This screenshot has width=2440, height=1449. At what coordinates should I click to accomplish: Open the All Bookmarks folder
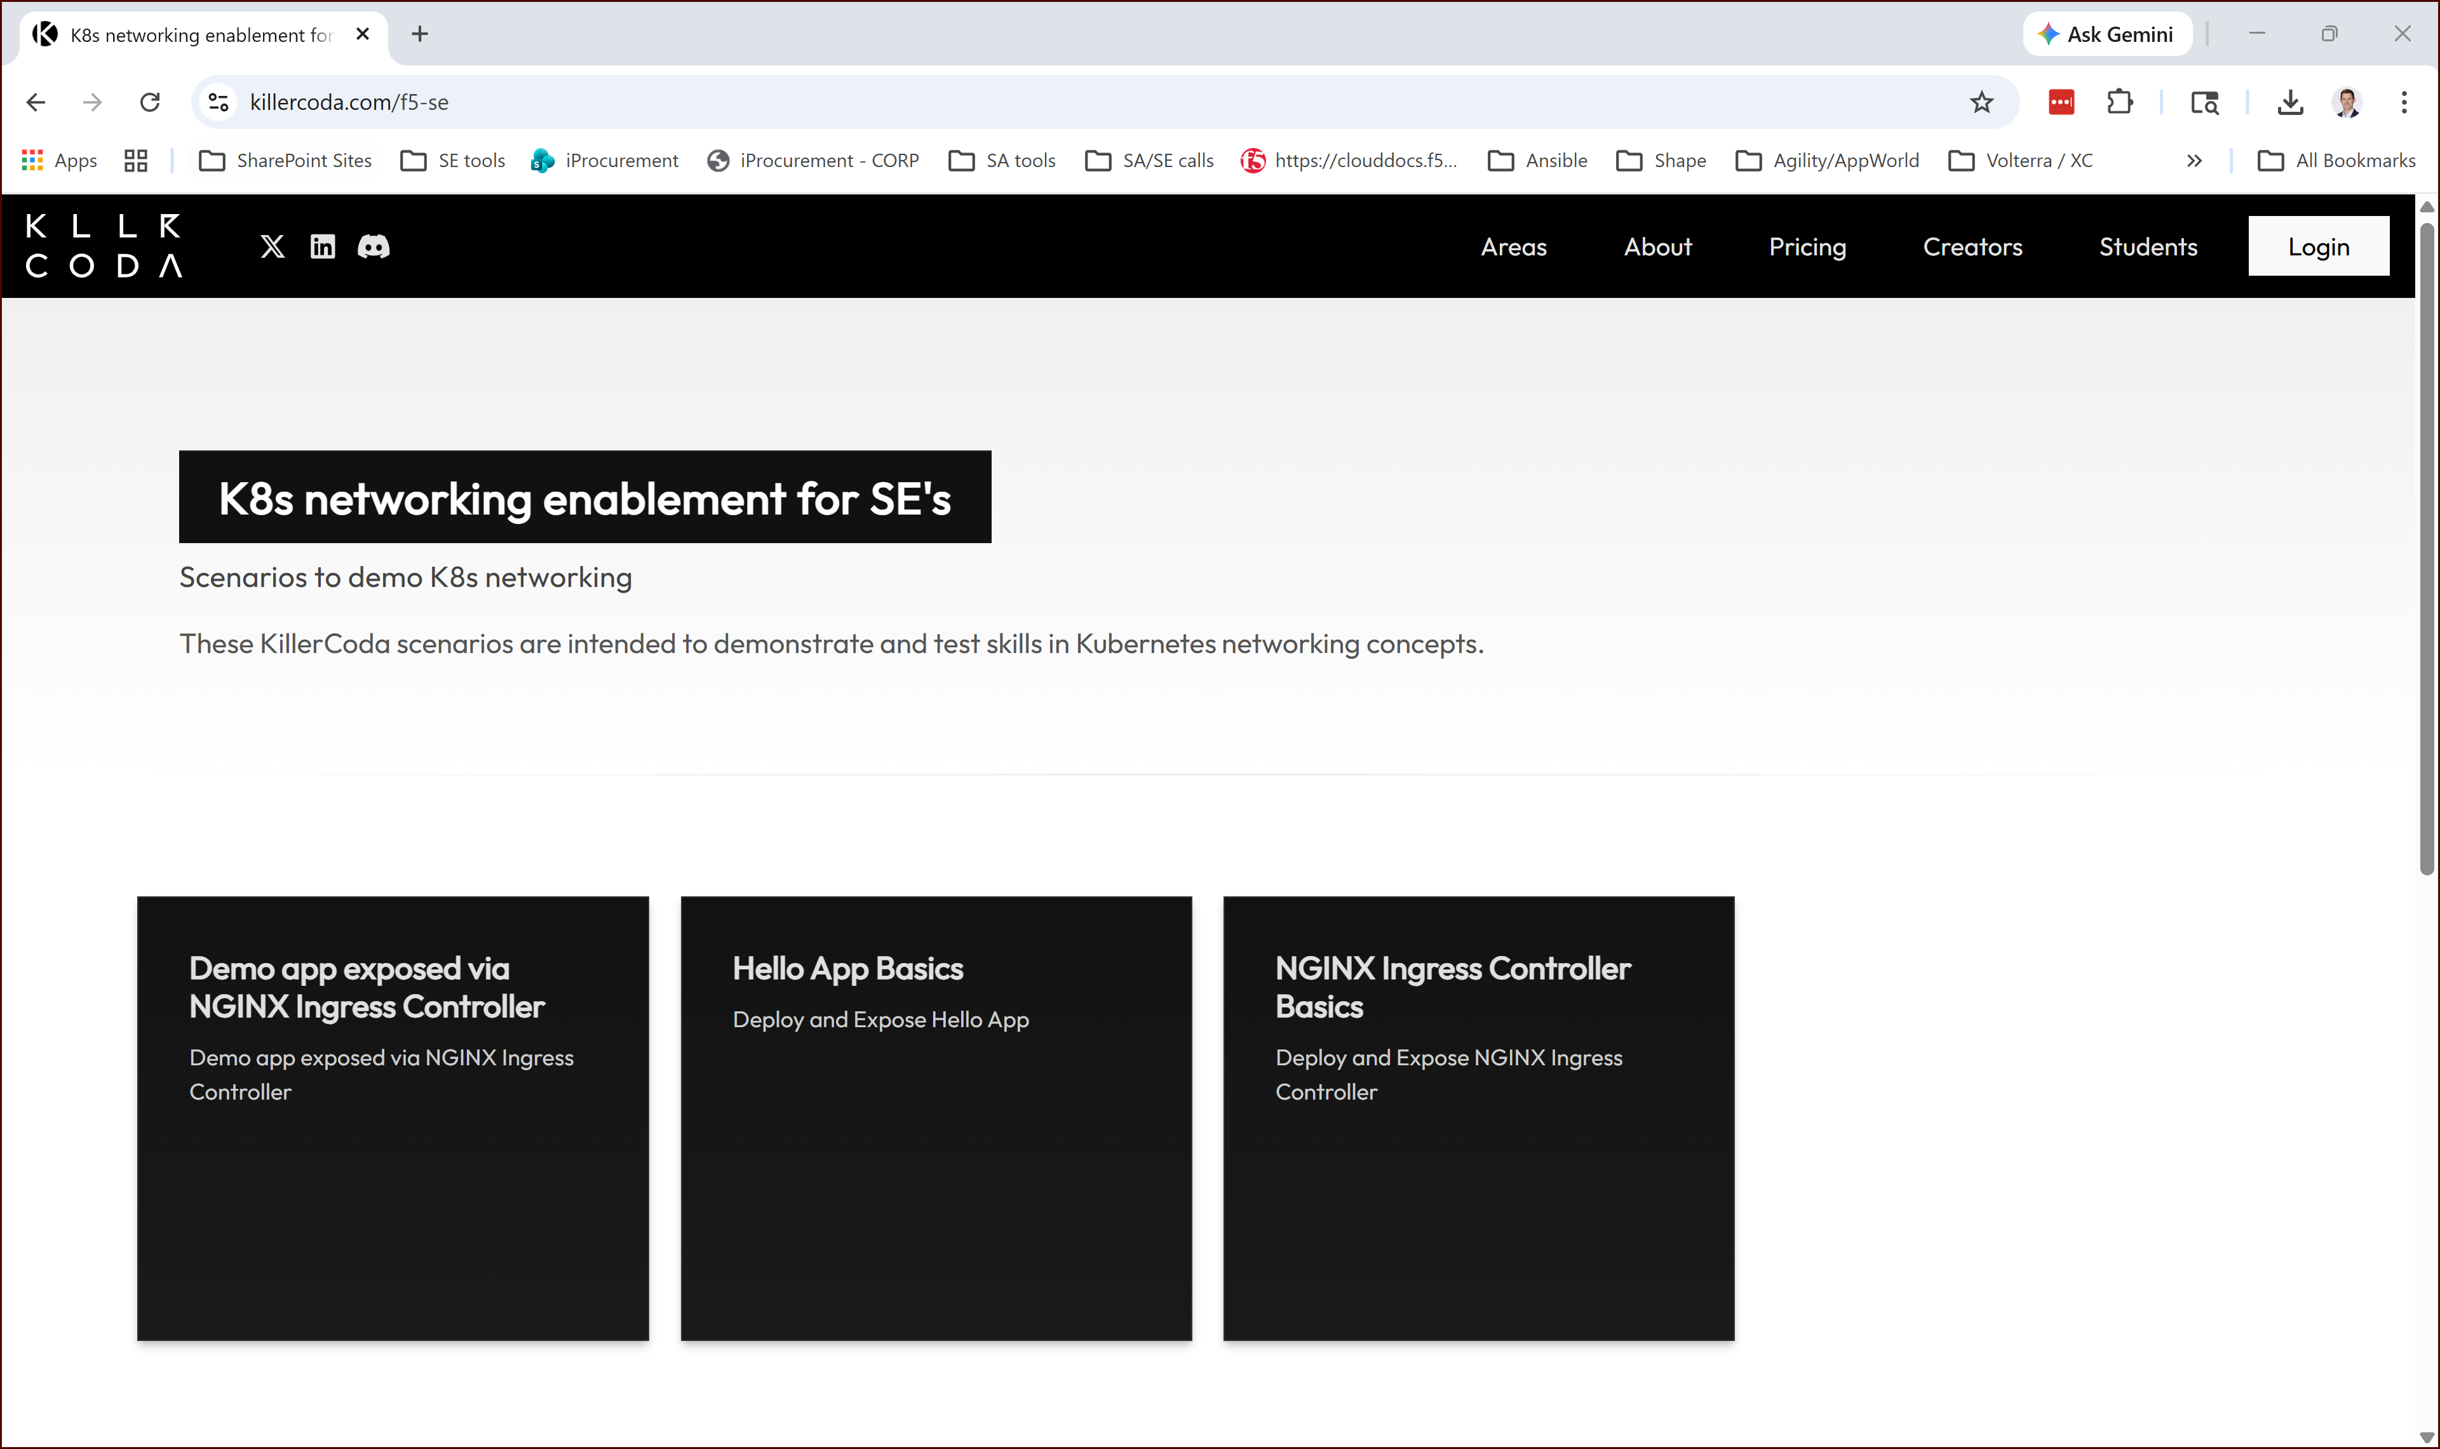click(x=2336, y=161)
